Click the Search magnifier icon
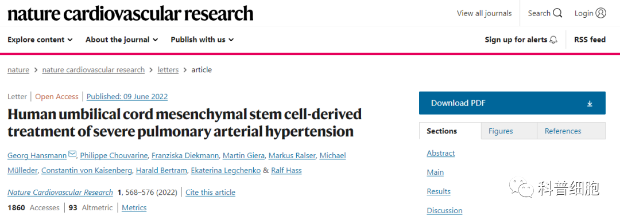 (557, 13)
